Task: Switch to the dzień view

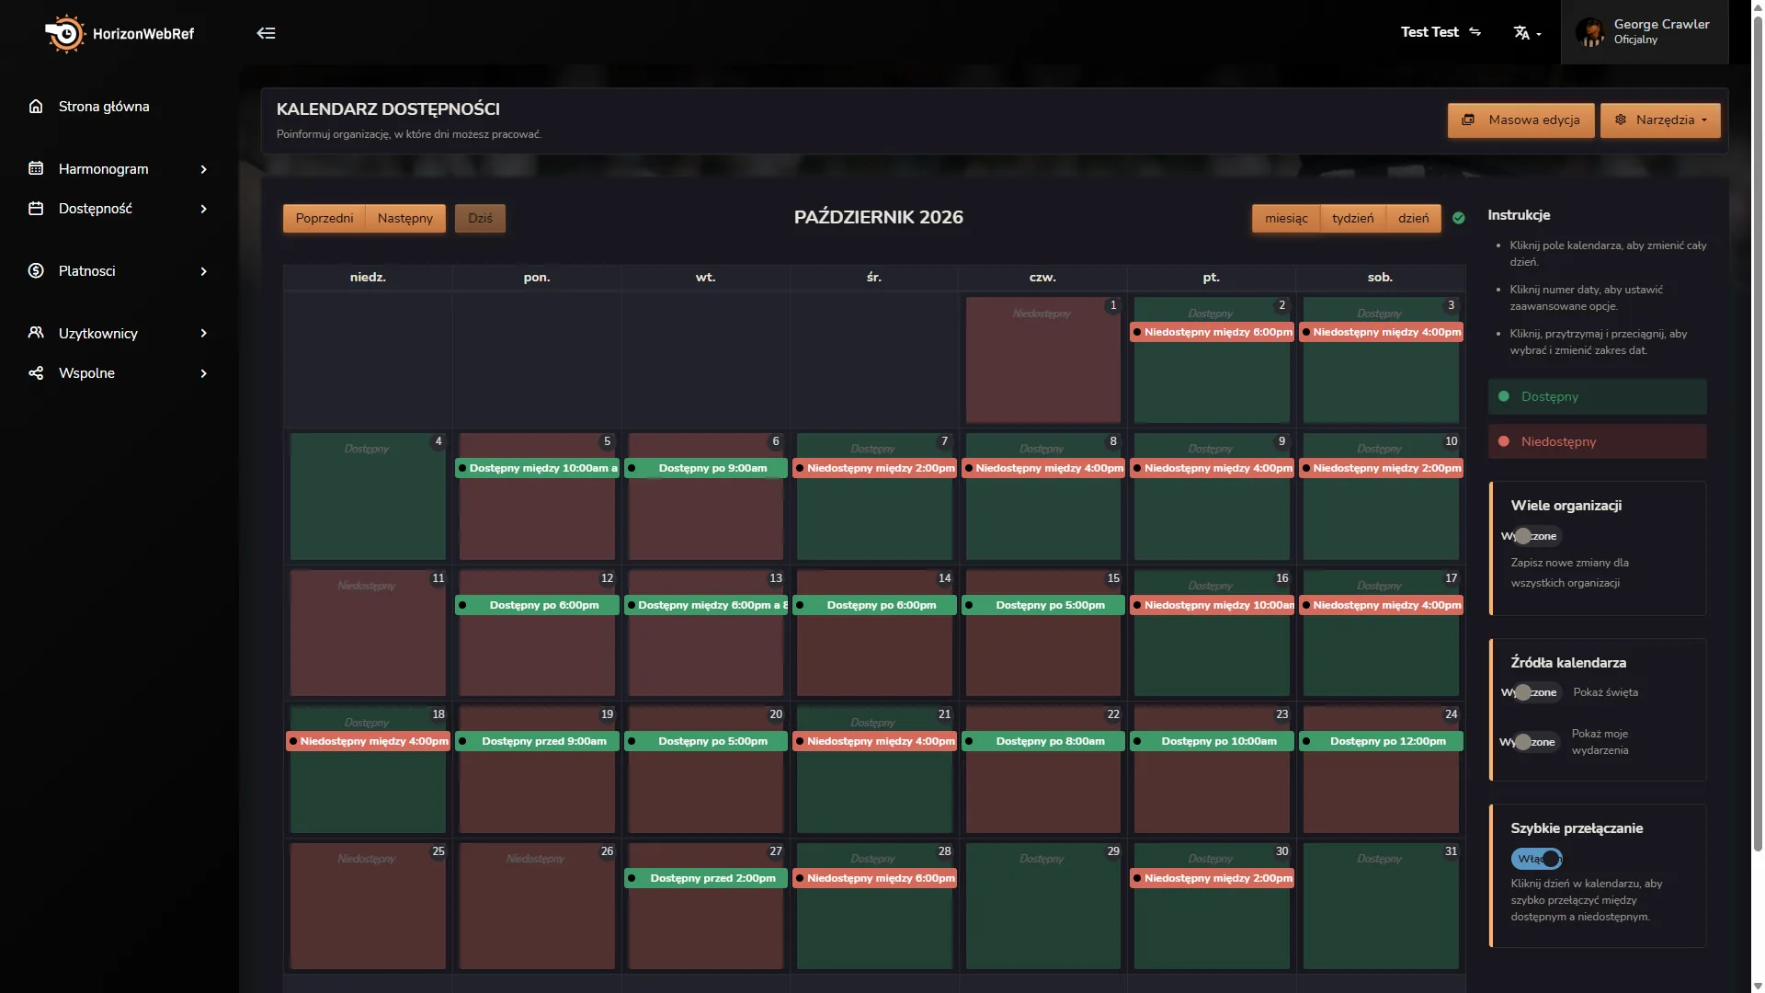Action: point(1414,219)
